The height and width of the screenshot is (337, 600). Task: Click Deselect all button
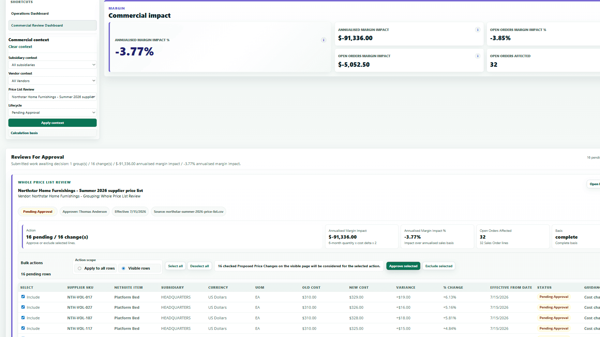[199, 266]
